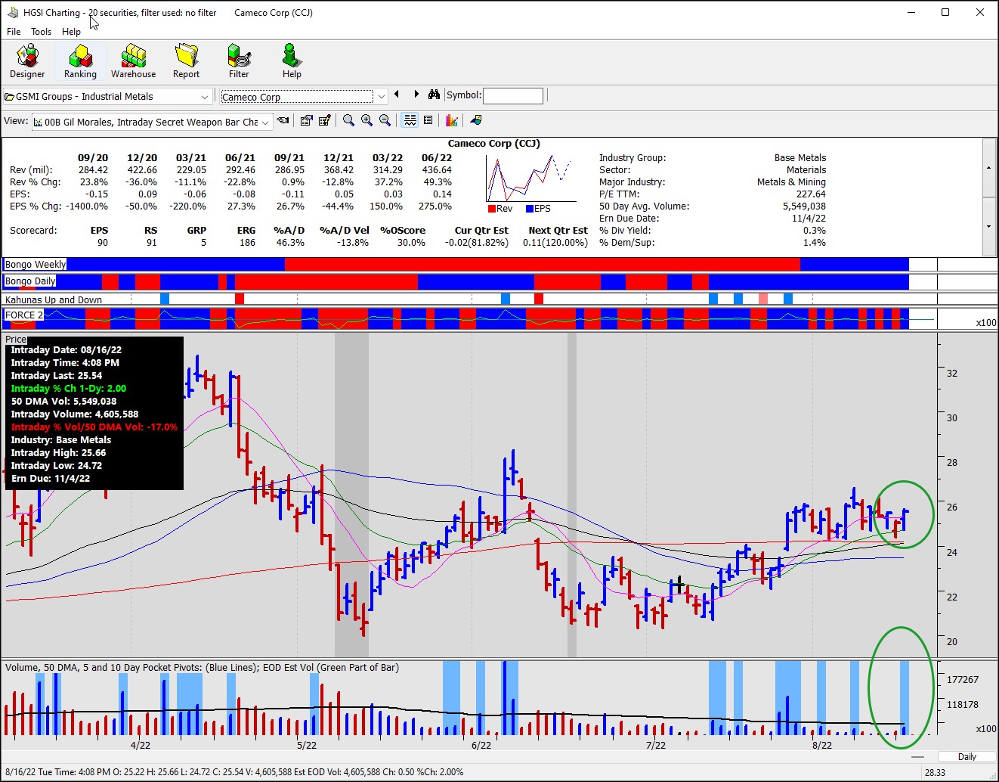Expand the Cameco Corp security dropdown
999x782 pixels.
382,96
